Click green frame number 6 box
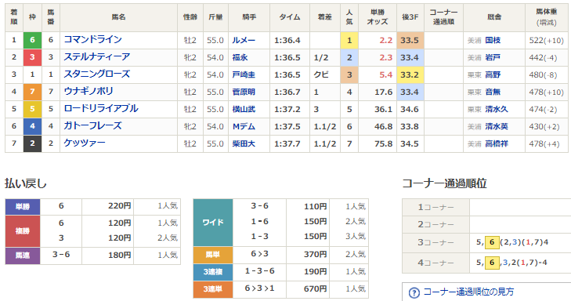This screenshot has height=301, width=571. click(x=32, y=40)
